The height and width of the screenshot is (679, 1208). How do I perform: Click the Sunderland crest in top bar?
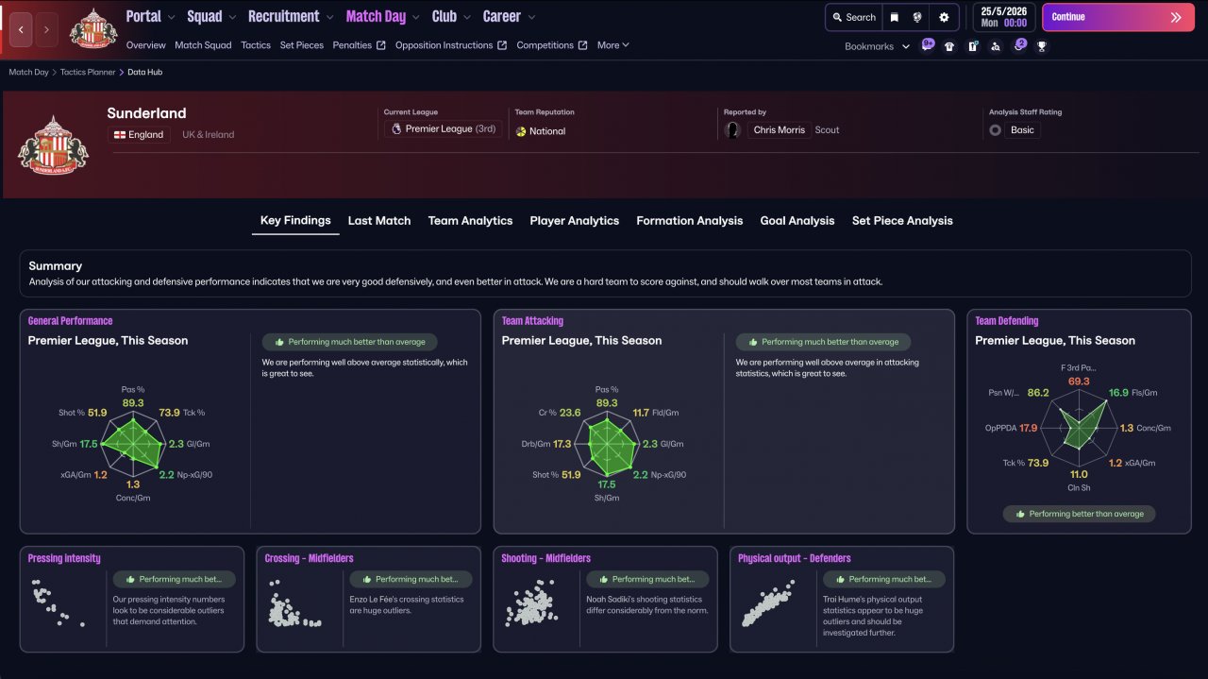[93, 28]
